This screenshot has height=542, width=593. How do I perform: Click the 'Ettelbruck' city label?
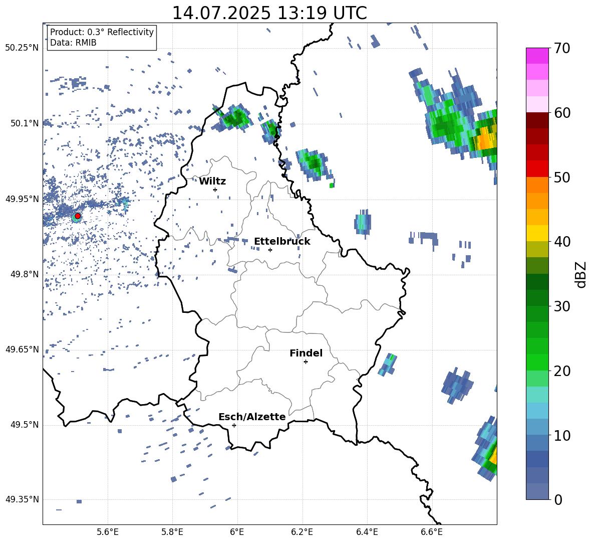pyautogui.click(x=282, y=242)
